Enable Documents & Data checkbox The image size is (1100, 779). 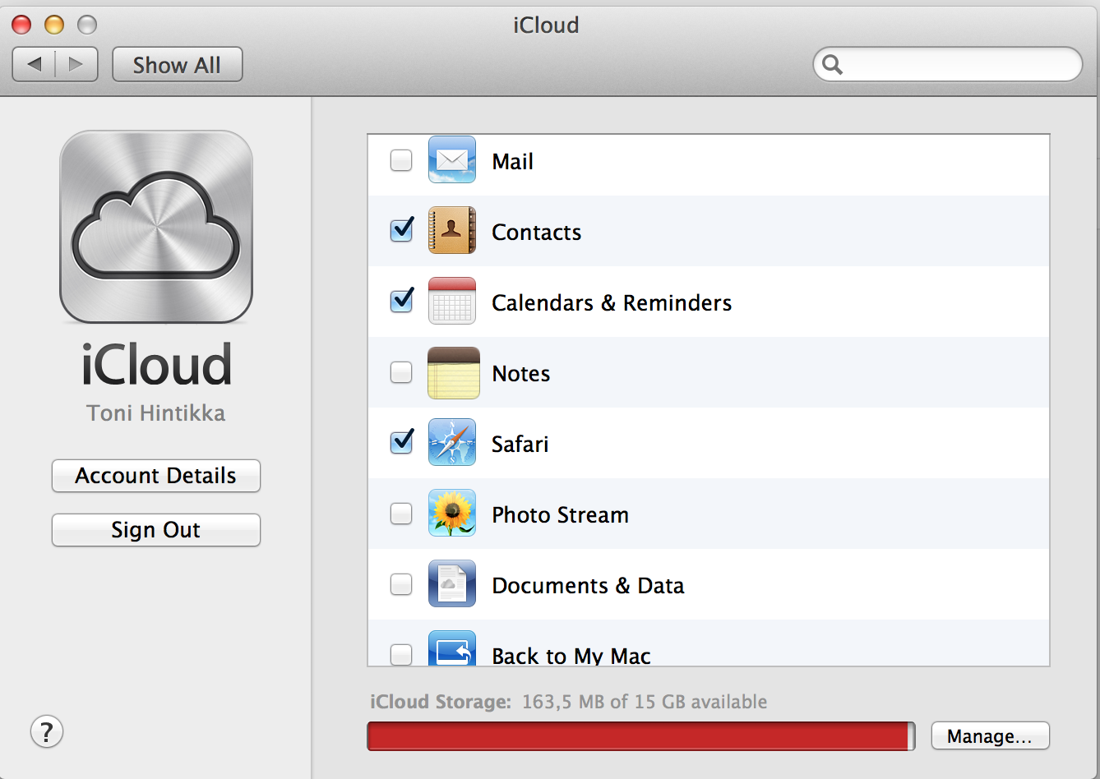(x=401, y=584)
